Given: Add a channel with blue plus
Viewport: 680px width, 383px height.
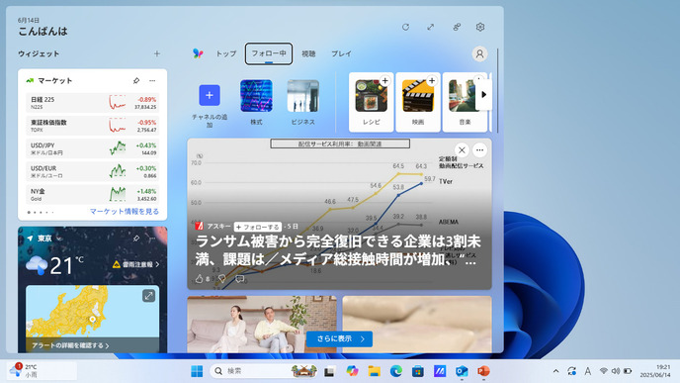Looking at the screenshot, I should coord(209,95).
